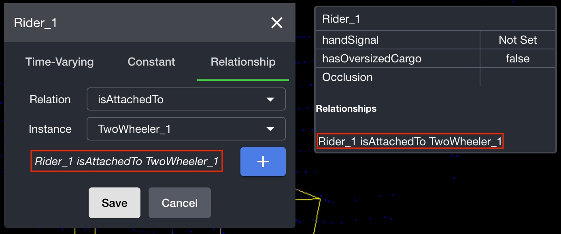This screenshot has height=234, width=561.
Task: Click the italic relationship preview text in dialog
Action: 127,161
